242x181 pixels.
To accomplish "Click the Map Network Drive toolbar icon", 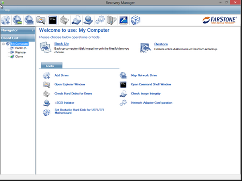I will 29,20.
